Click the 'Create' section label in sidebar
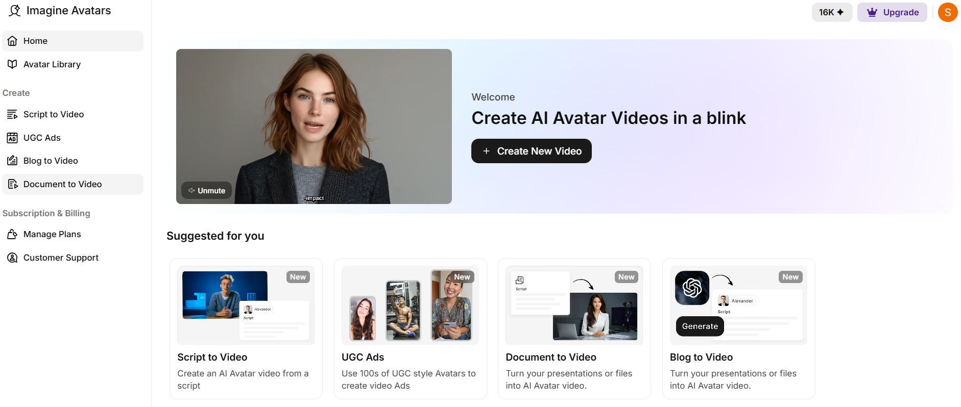 [x=16, y=93]
